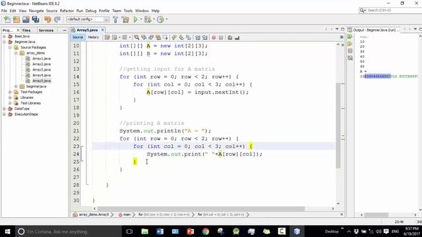422x237 pixels.
Task: Click the Comment lines icon in editor toolbar
Action: [230, 38]
